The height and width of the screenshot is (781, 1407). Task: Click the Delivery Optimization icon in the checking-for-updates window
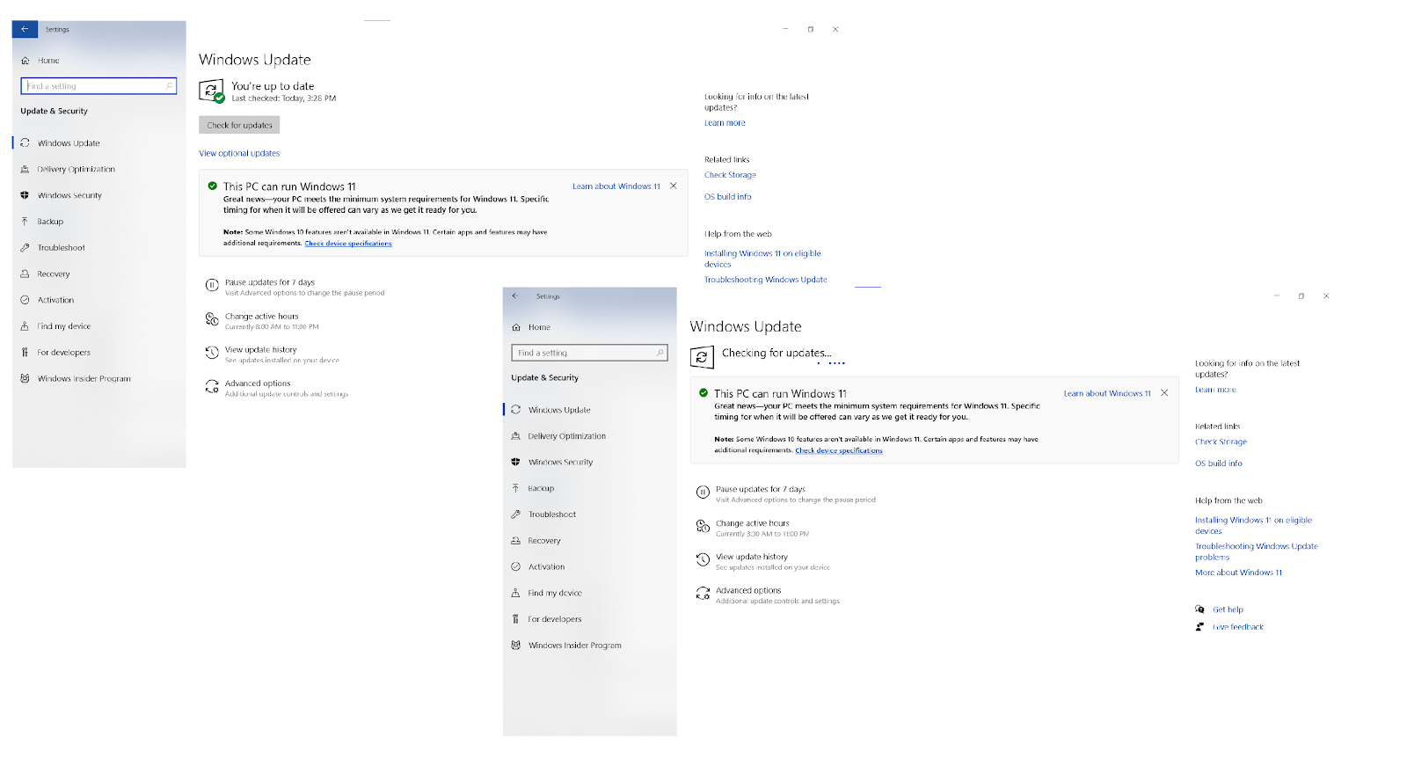point(516,436)
